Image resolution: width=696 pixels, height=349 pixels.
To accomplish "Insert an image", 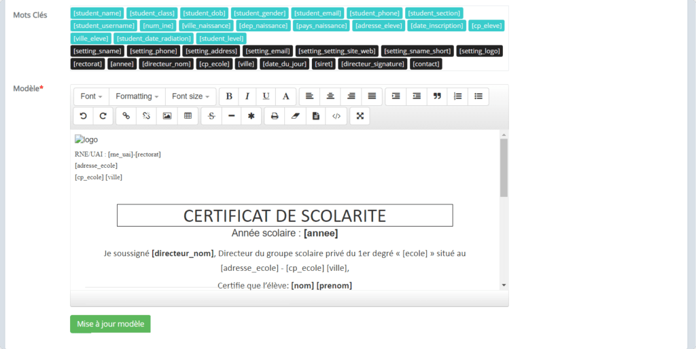I will (x=167, y=116).
